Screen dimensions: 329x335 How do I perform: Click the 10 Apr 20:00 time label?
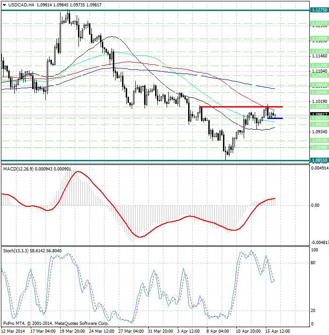pyautogui.click(x=248, y=331)
